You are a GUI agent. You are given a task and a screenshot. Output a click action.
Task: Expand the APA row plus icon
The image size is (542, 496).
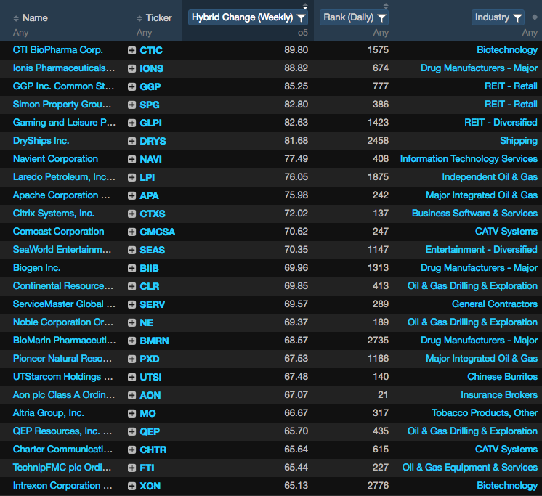[132, 195]
